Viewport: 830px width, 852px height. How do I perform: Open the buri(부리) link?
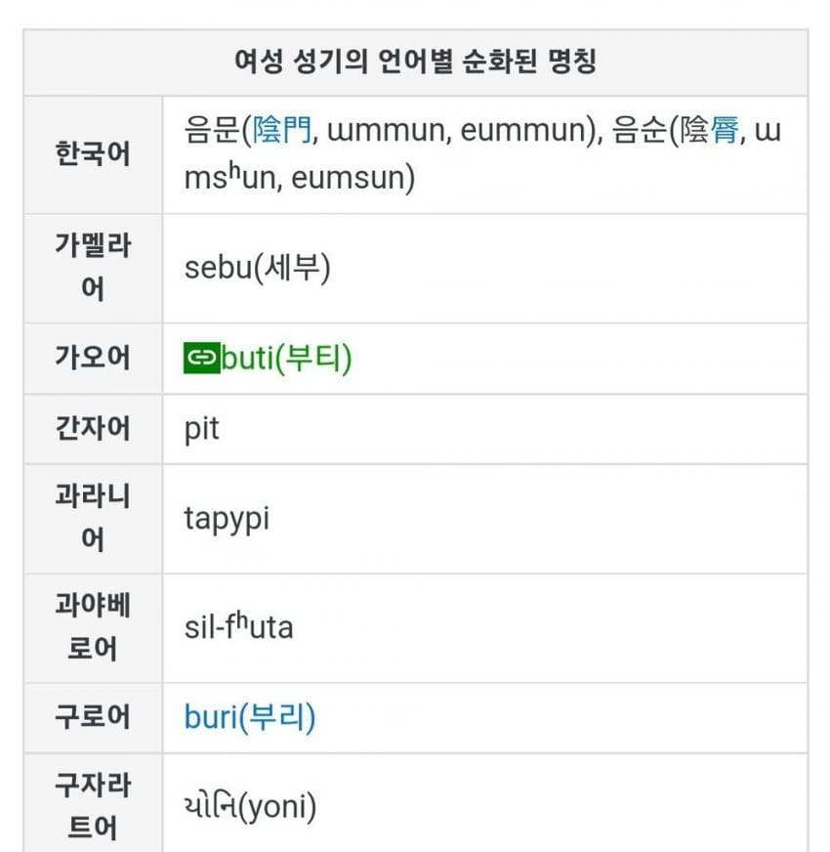tap(250, 718)
